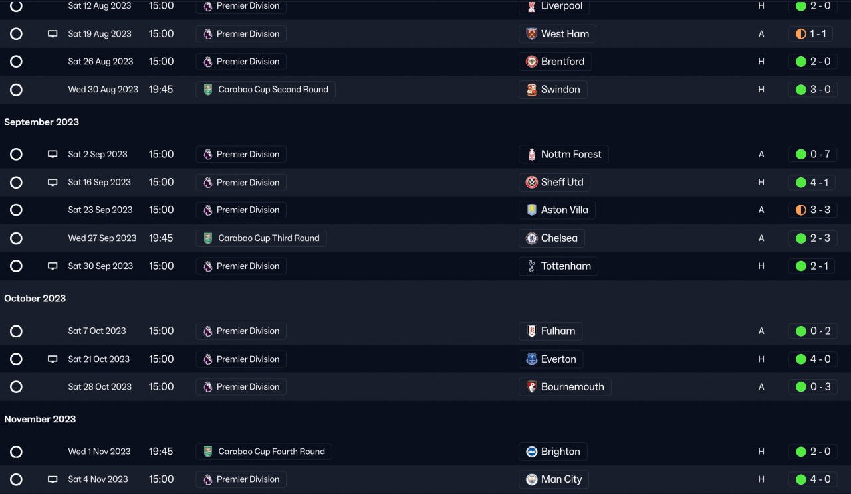Click the October 2023 month header
This screenshot has width=851, height=494.
[x=35, y=299]
